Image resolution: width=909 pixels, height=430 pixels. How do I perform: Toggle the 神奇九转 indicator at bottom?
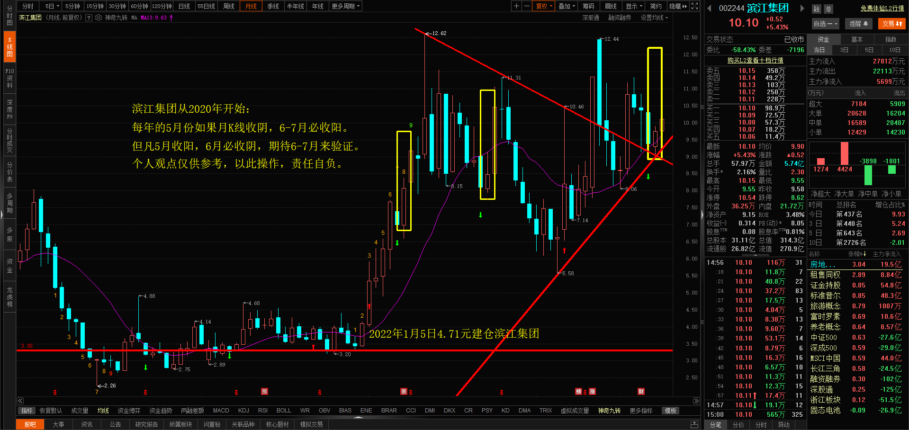click(609, 411)
